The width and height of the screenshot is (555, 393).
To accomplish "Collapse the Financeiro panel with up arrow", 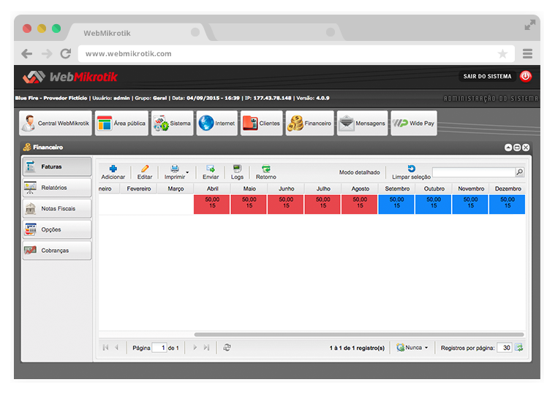I will (x=508, y=147).
